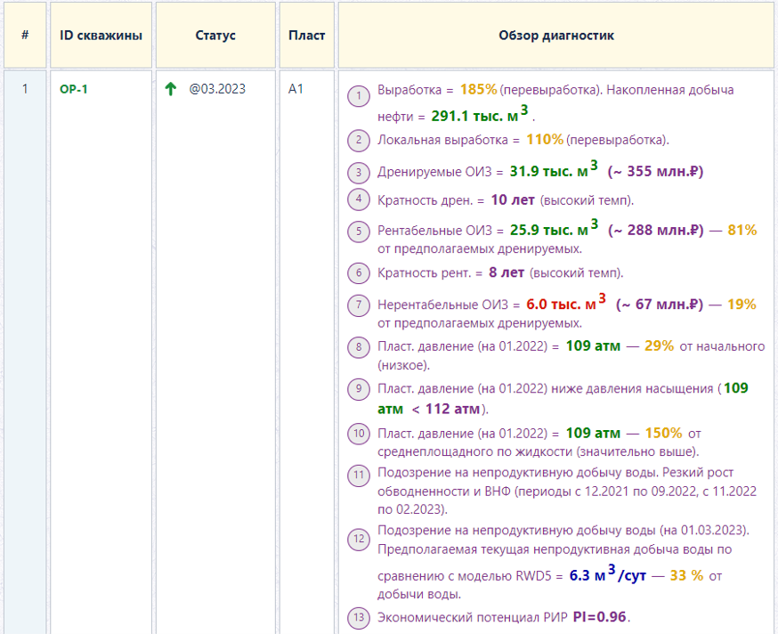Click diagnostic number 3 circle
The image size is (778, 634).
click(358, 173)
